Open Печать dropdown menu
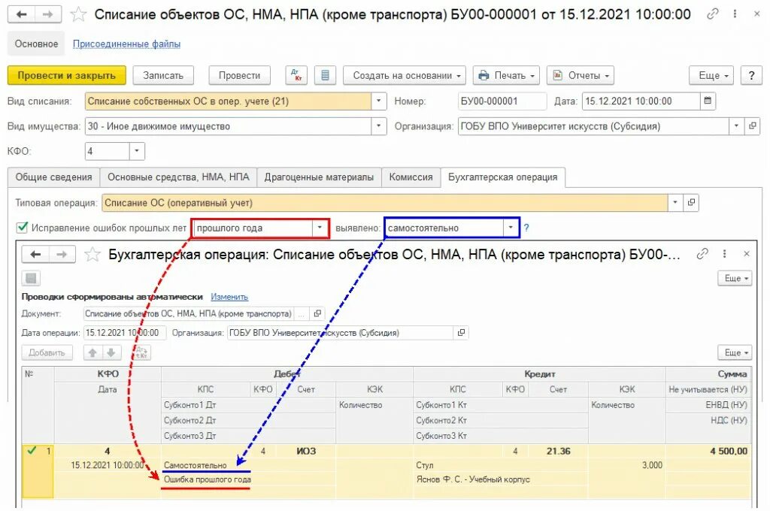 pos(506,76)
